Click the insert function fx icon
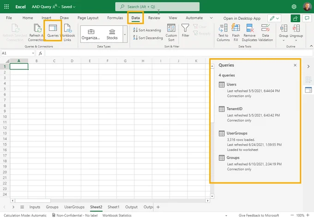 click(40, 53)
